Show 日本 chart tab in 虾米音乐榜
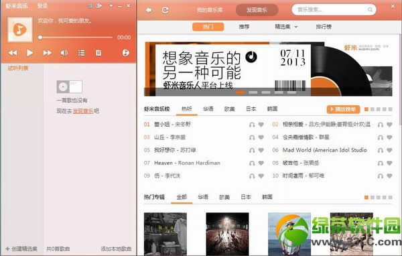402x256 pixels. 251,109
